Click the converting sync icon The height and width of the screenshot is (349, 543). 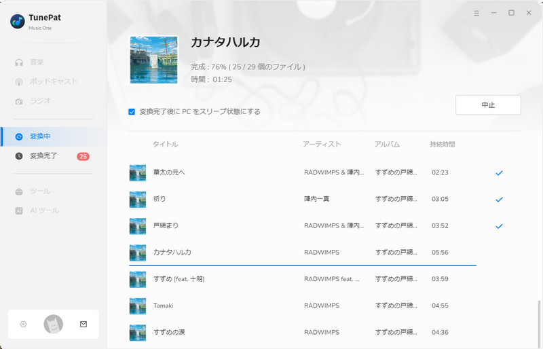click(19, 136)
